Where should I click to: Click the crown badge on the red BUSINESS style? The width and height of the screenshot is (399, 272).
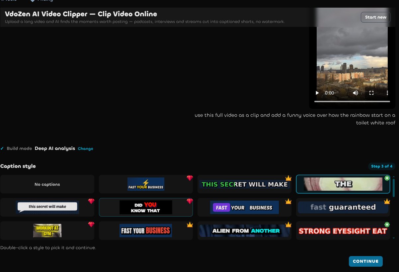coord(190,225)
